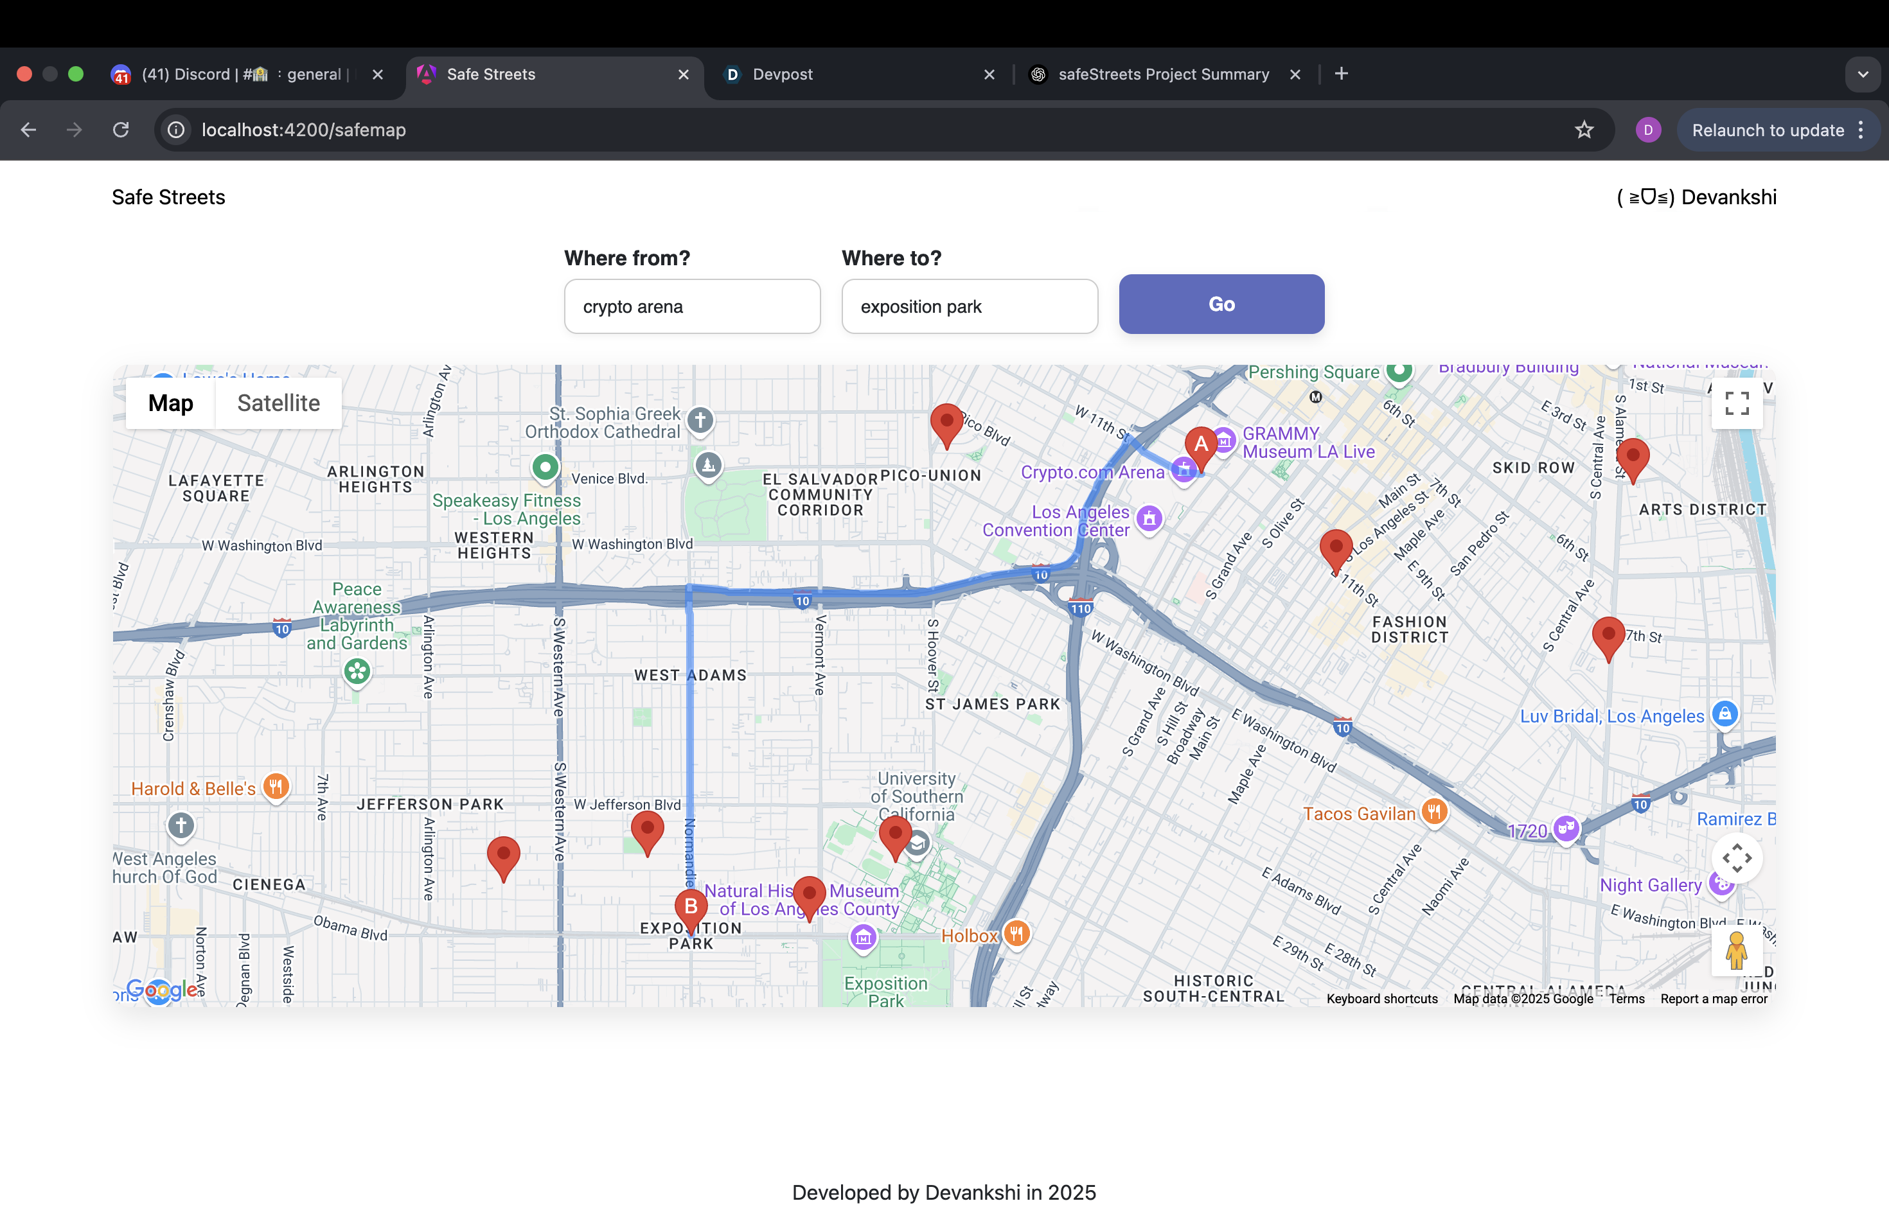Click Tacos Gavilan restaurant map pin
The image size is (1889, 1228).
click(x=1433, y=812)
